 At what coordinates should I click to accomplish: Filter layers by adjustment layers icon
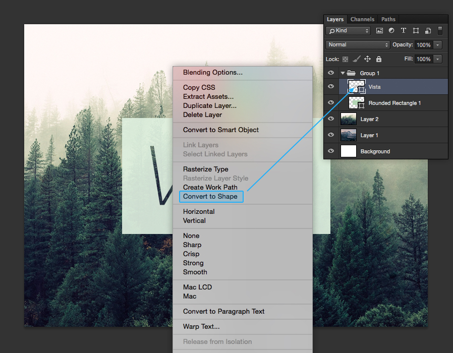(x=391, y=30)
